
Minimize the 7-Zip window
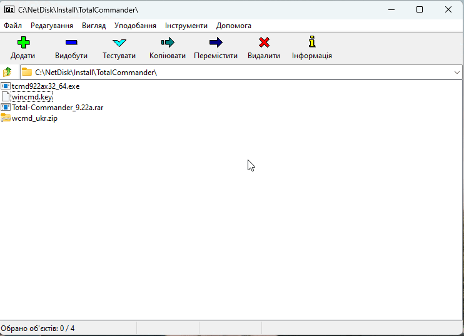391,9
